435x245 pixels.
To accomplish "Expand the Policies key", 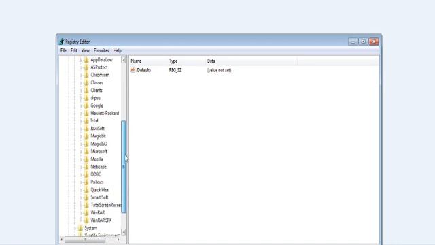I will click(81, 182).
